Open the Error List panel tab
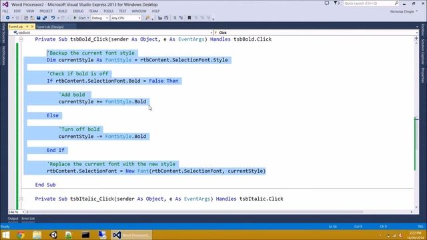This screenshot has width=427, height=240. coord(28,219)
